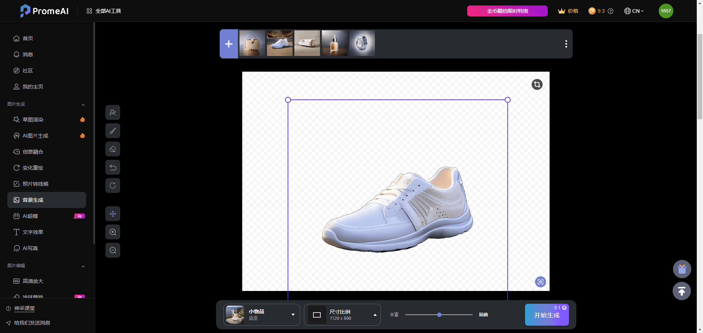Click the zoom out magnifier icon

click(113, 250)
